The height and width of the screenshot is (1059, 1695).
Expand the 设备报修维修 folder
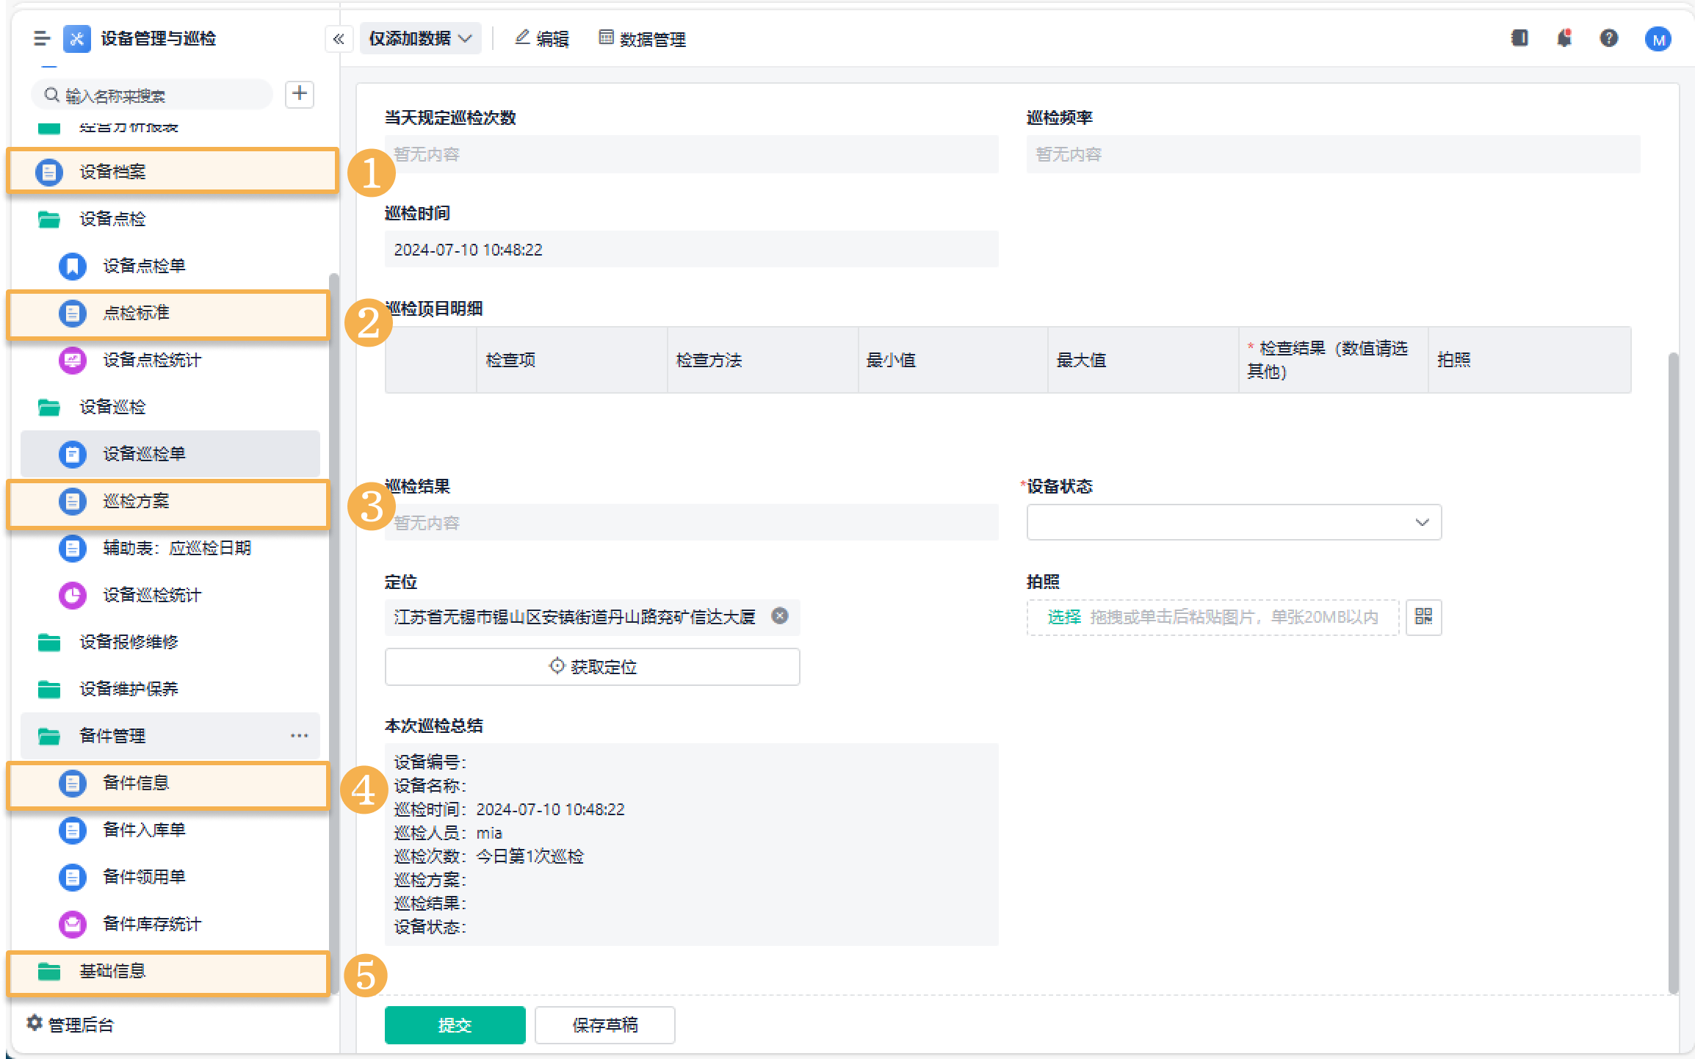click(x=129, y=642)
